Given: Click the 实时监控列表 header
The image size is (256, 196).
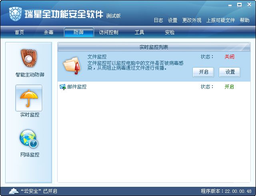Looking at the screenshot, I should 154,47.
